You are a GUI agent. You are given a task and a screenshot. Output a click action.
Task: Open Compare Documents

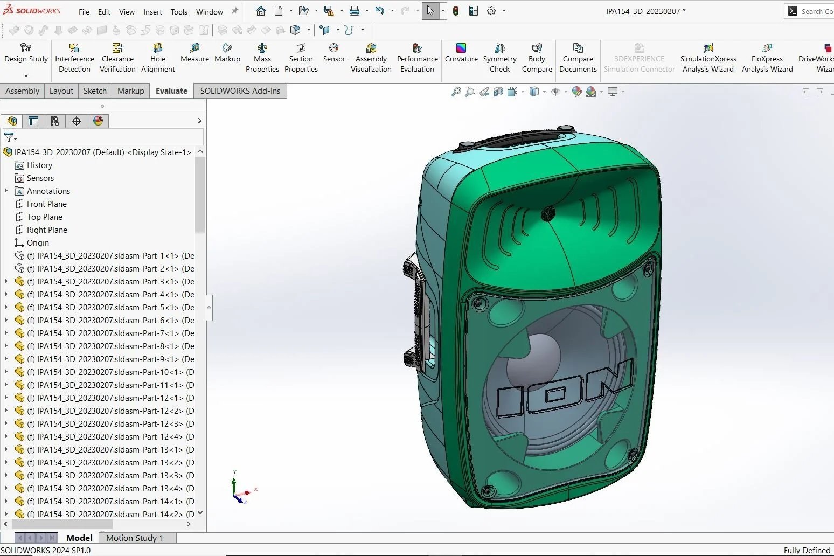[x=578, y=58]
